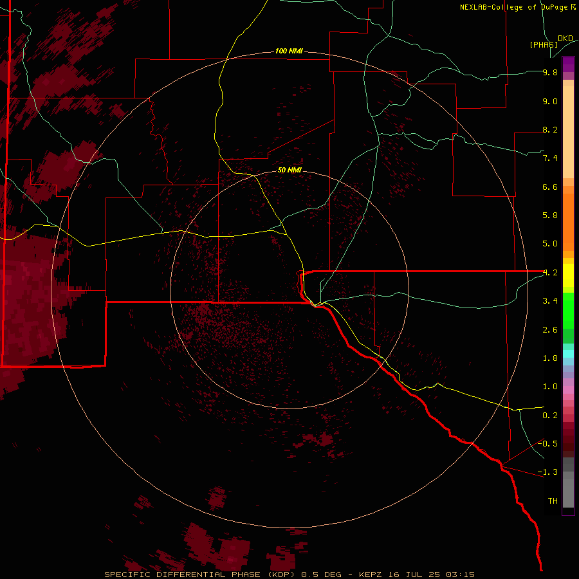This screenshot has width=579, height=579.
Task: Click the 5.8 value on the color scale
Action: tap(550, 216)
